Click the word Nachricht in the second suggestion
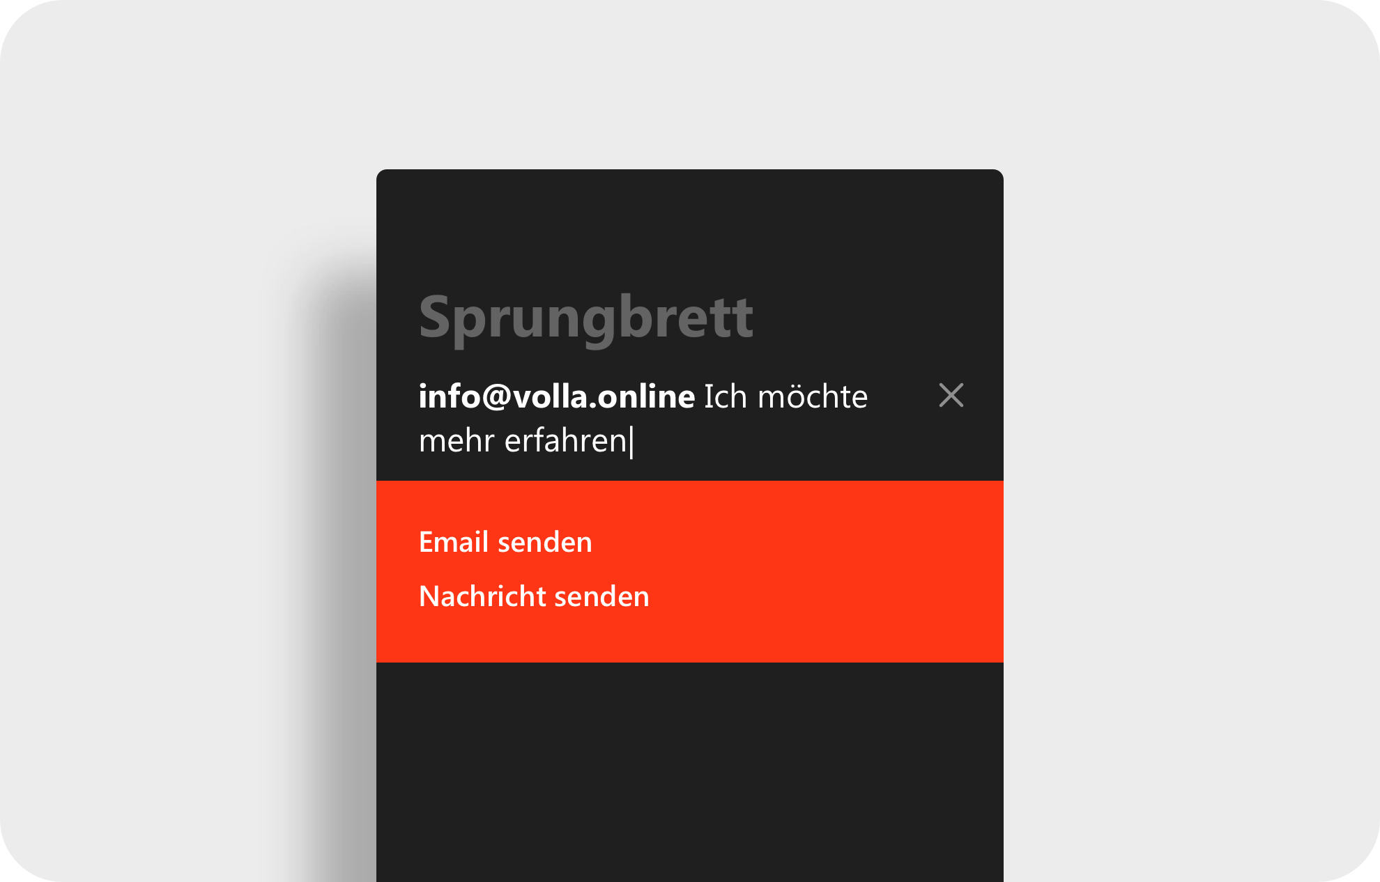This screenshot has width=1380, height=882. click(x=482, y=596)
